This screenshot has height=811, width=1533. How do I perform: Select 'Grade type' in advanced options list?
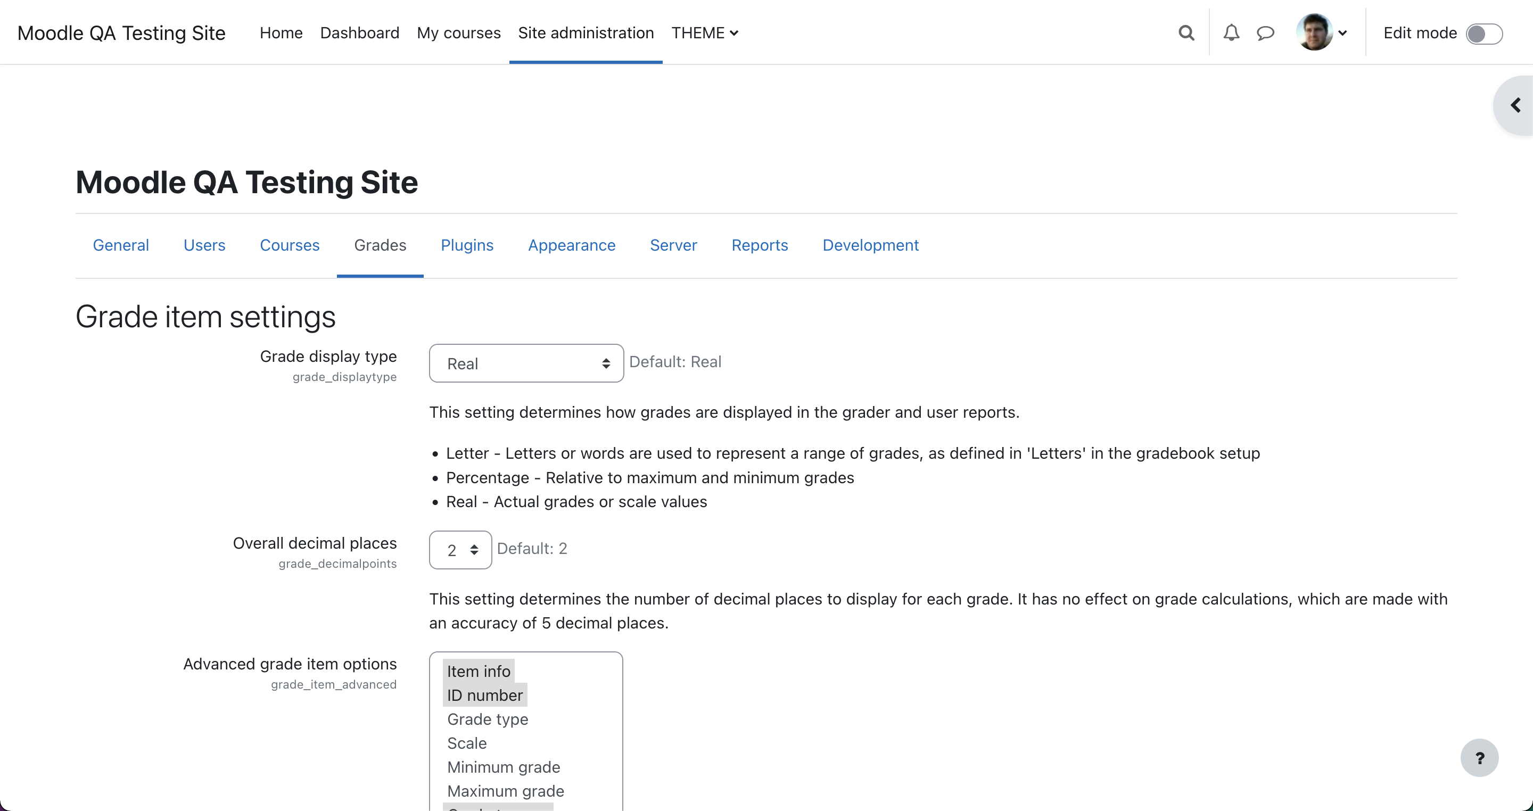(488, 719)
